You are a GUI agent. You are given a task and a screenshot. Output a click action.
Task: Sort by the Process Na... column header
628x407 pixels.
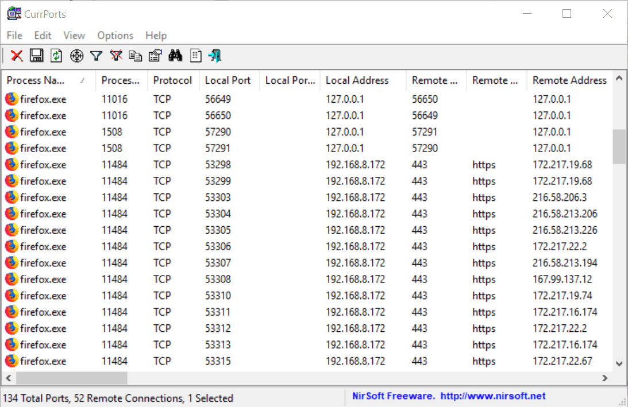point(49,80)
